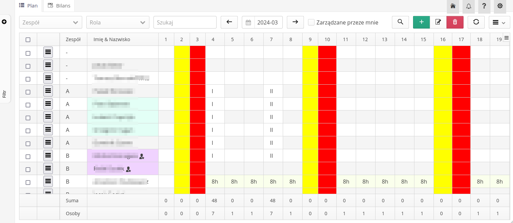Open settings gear icon
This screenshot has height=223, width=513.
[500, 6]
